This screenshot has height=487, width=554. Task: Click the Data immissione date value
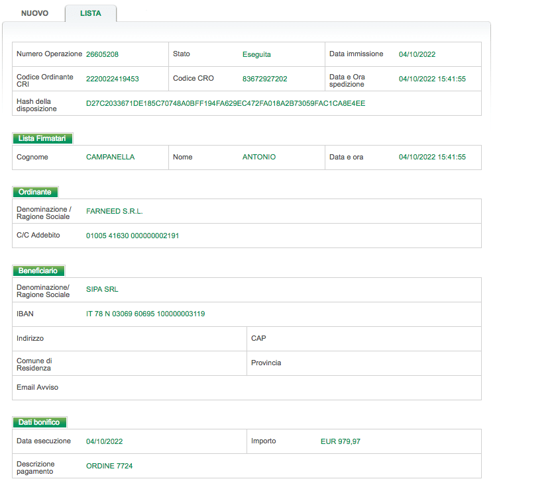(x=417, y=54)
